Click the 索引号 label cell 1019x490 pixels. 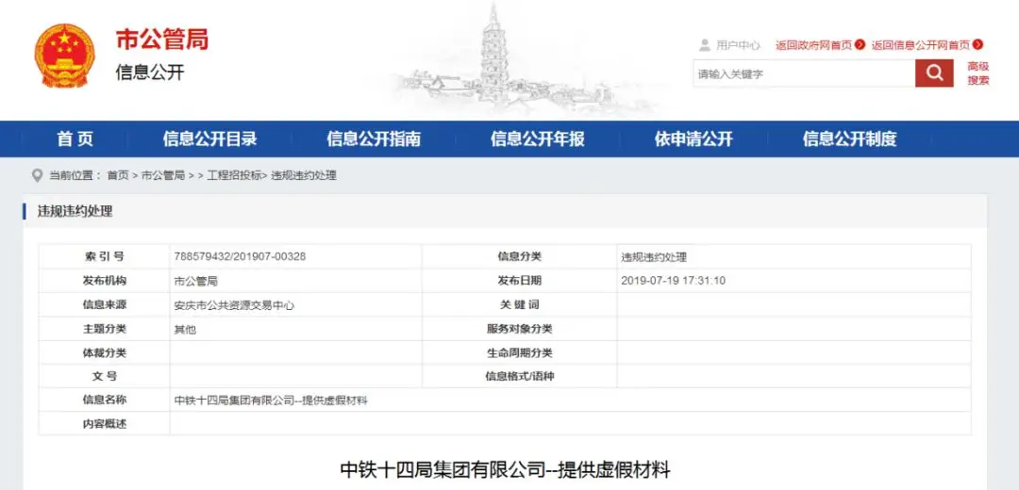pos(104,256)
